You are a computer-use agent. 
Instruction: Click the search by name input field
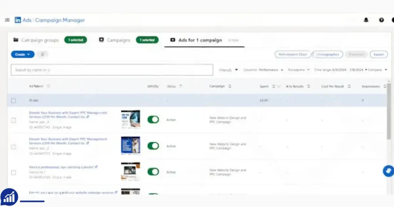[112, 70]
